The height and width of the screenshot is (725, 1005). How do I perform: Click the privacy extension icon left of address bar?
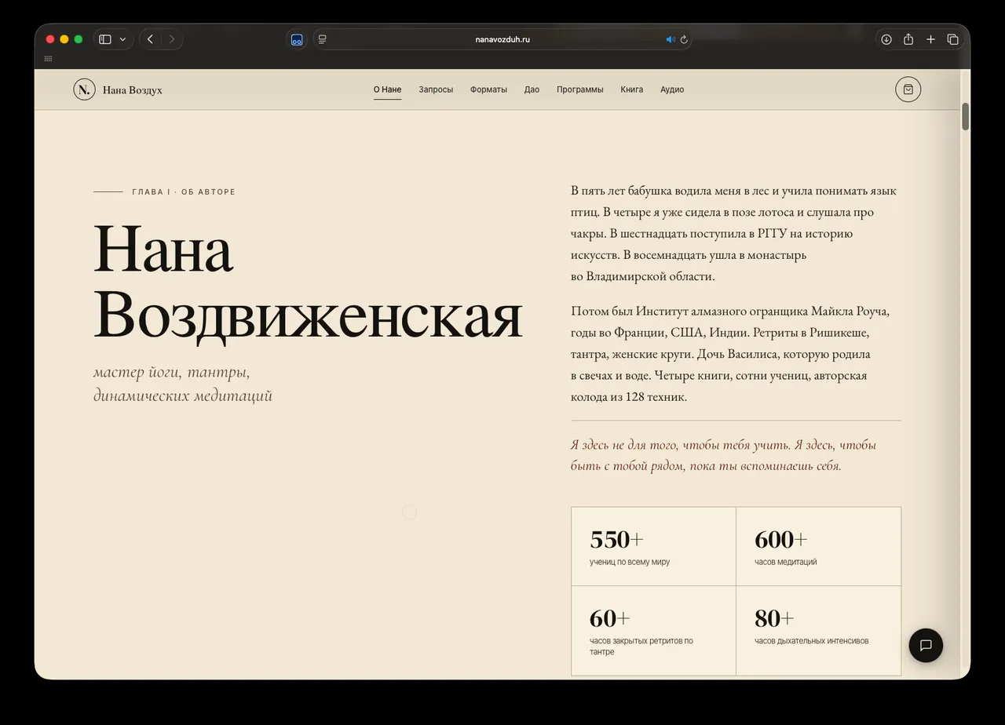click(297, 39)
